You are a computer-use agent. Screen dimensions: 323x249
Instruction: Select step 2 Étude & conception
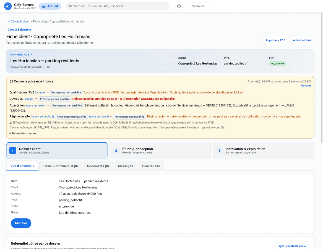tap(160, 151)
